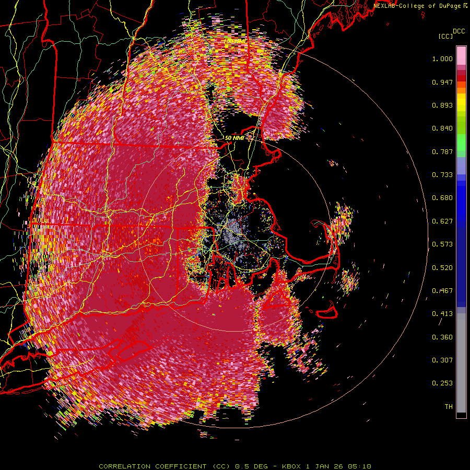Select the 1.000 scale value
470x470 pixels.
point(442,58)
